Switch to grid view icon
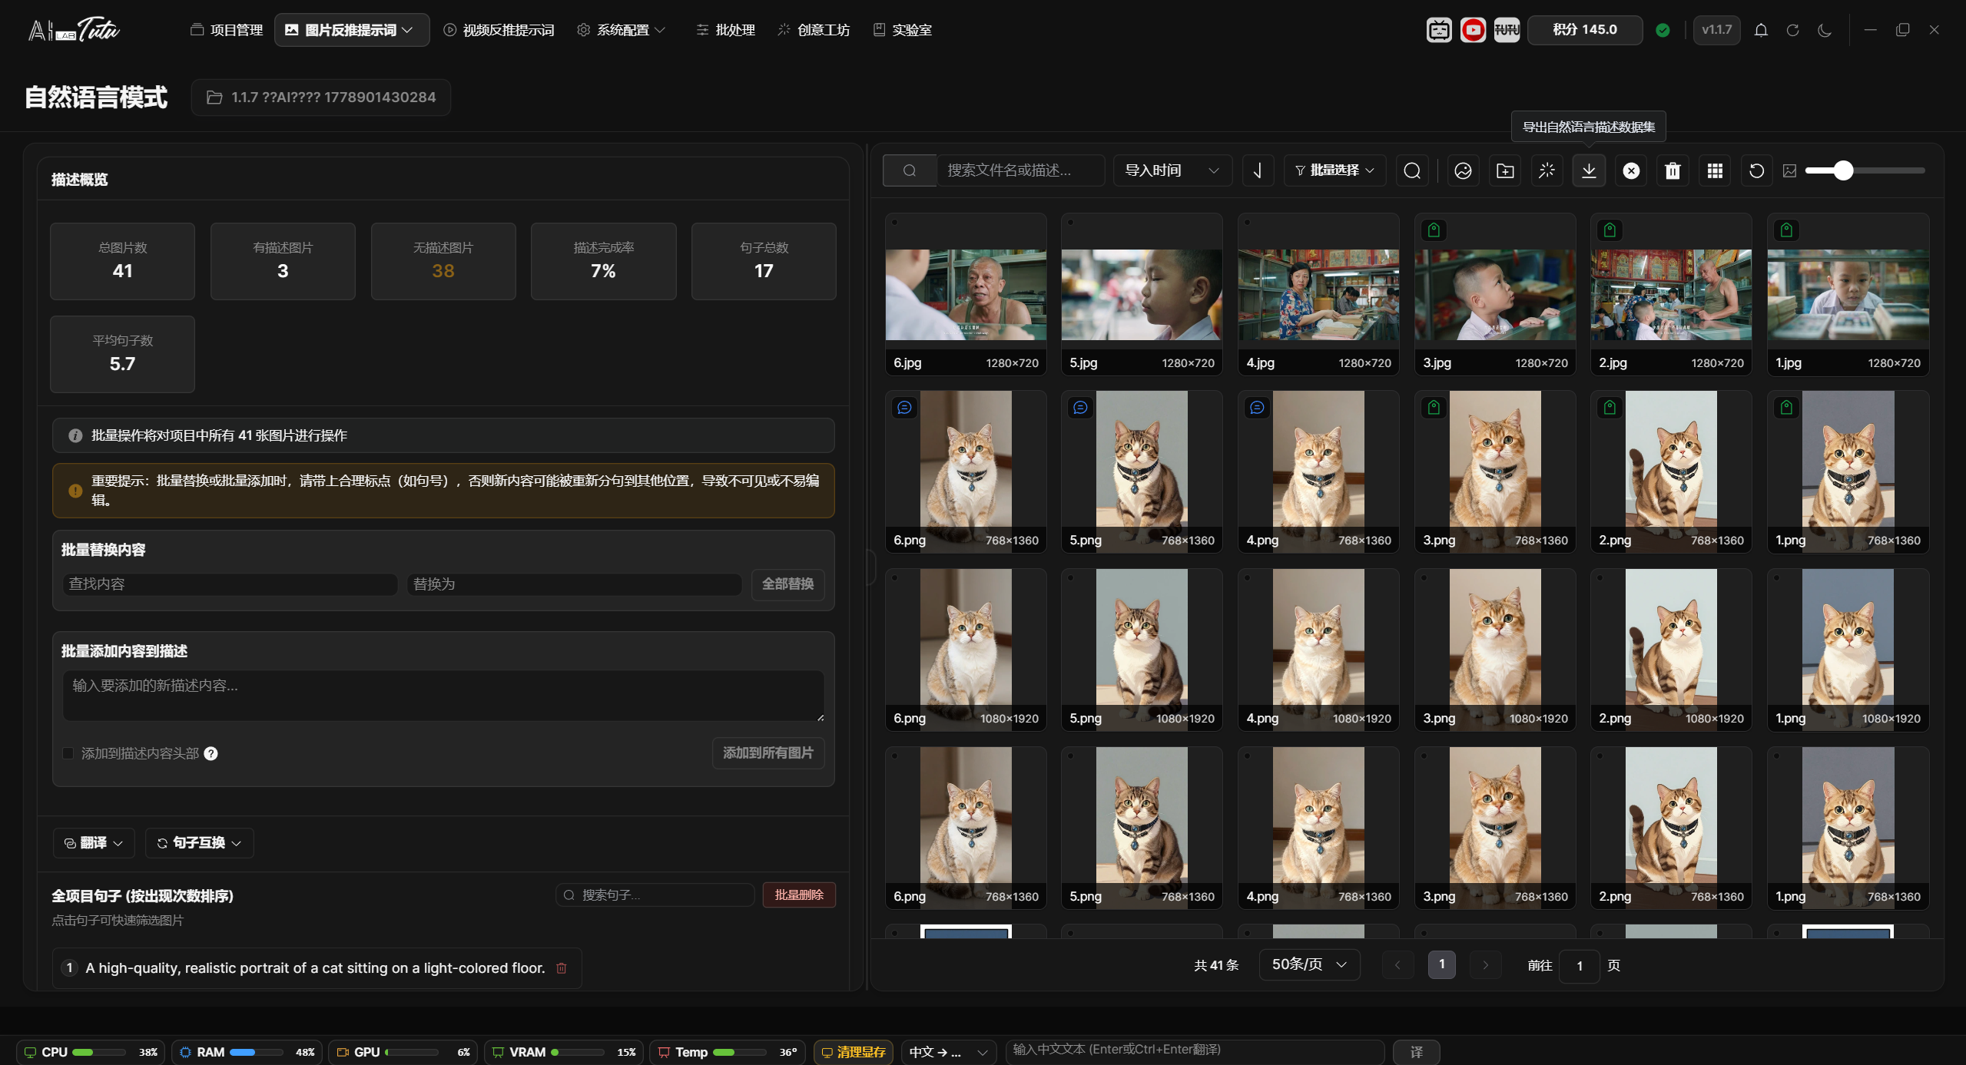Viewport: 1966px width, 1065px height. tap(1715, 170)
